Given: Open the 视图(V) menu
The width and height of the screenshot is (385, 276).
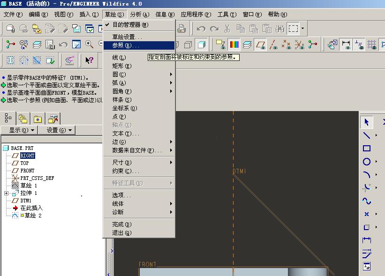Looking at the screenshot, I should pos(64,15).
